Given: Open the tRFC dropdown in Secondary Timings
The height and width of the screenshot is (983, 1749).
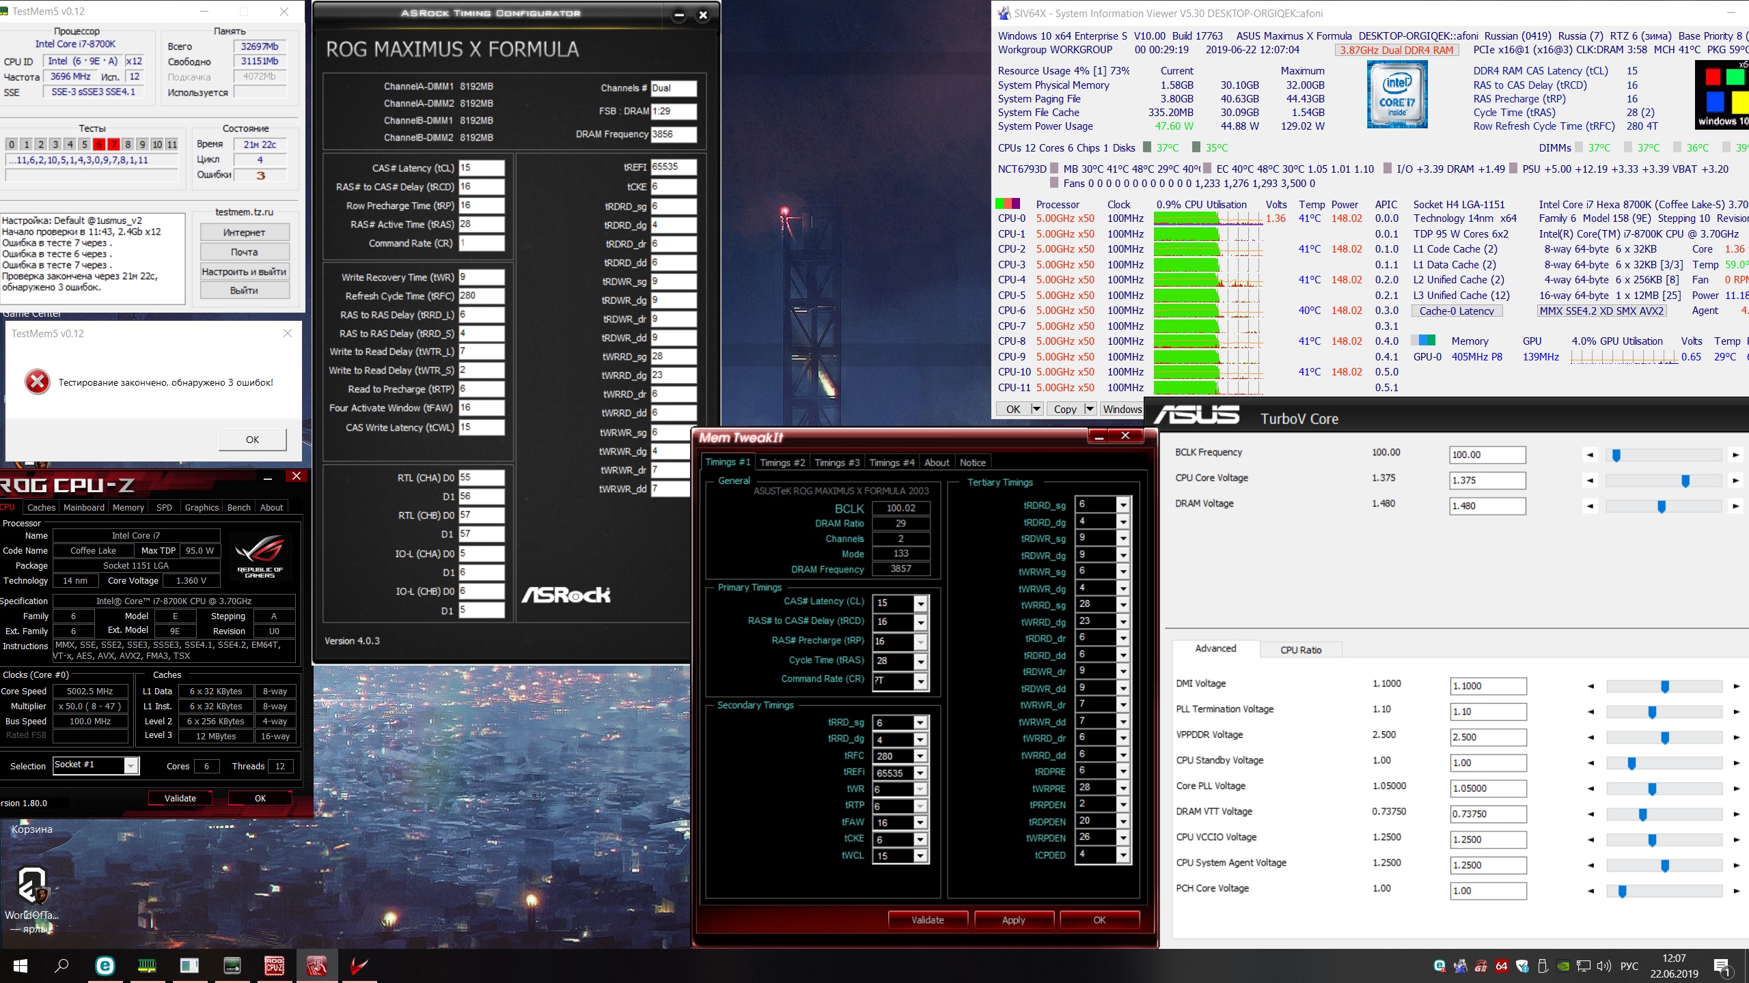Looking at the screenshot, I should (920, 756).
